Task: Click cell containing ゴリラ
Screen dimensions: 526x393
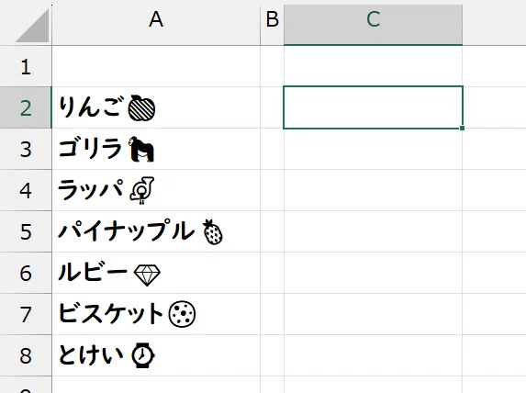Action: [156, 149]
